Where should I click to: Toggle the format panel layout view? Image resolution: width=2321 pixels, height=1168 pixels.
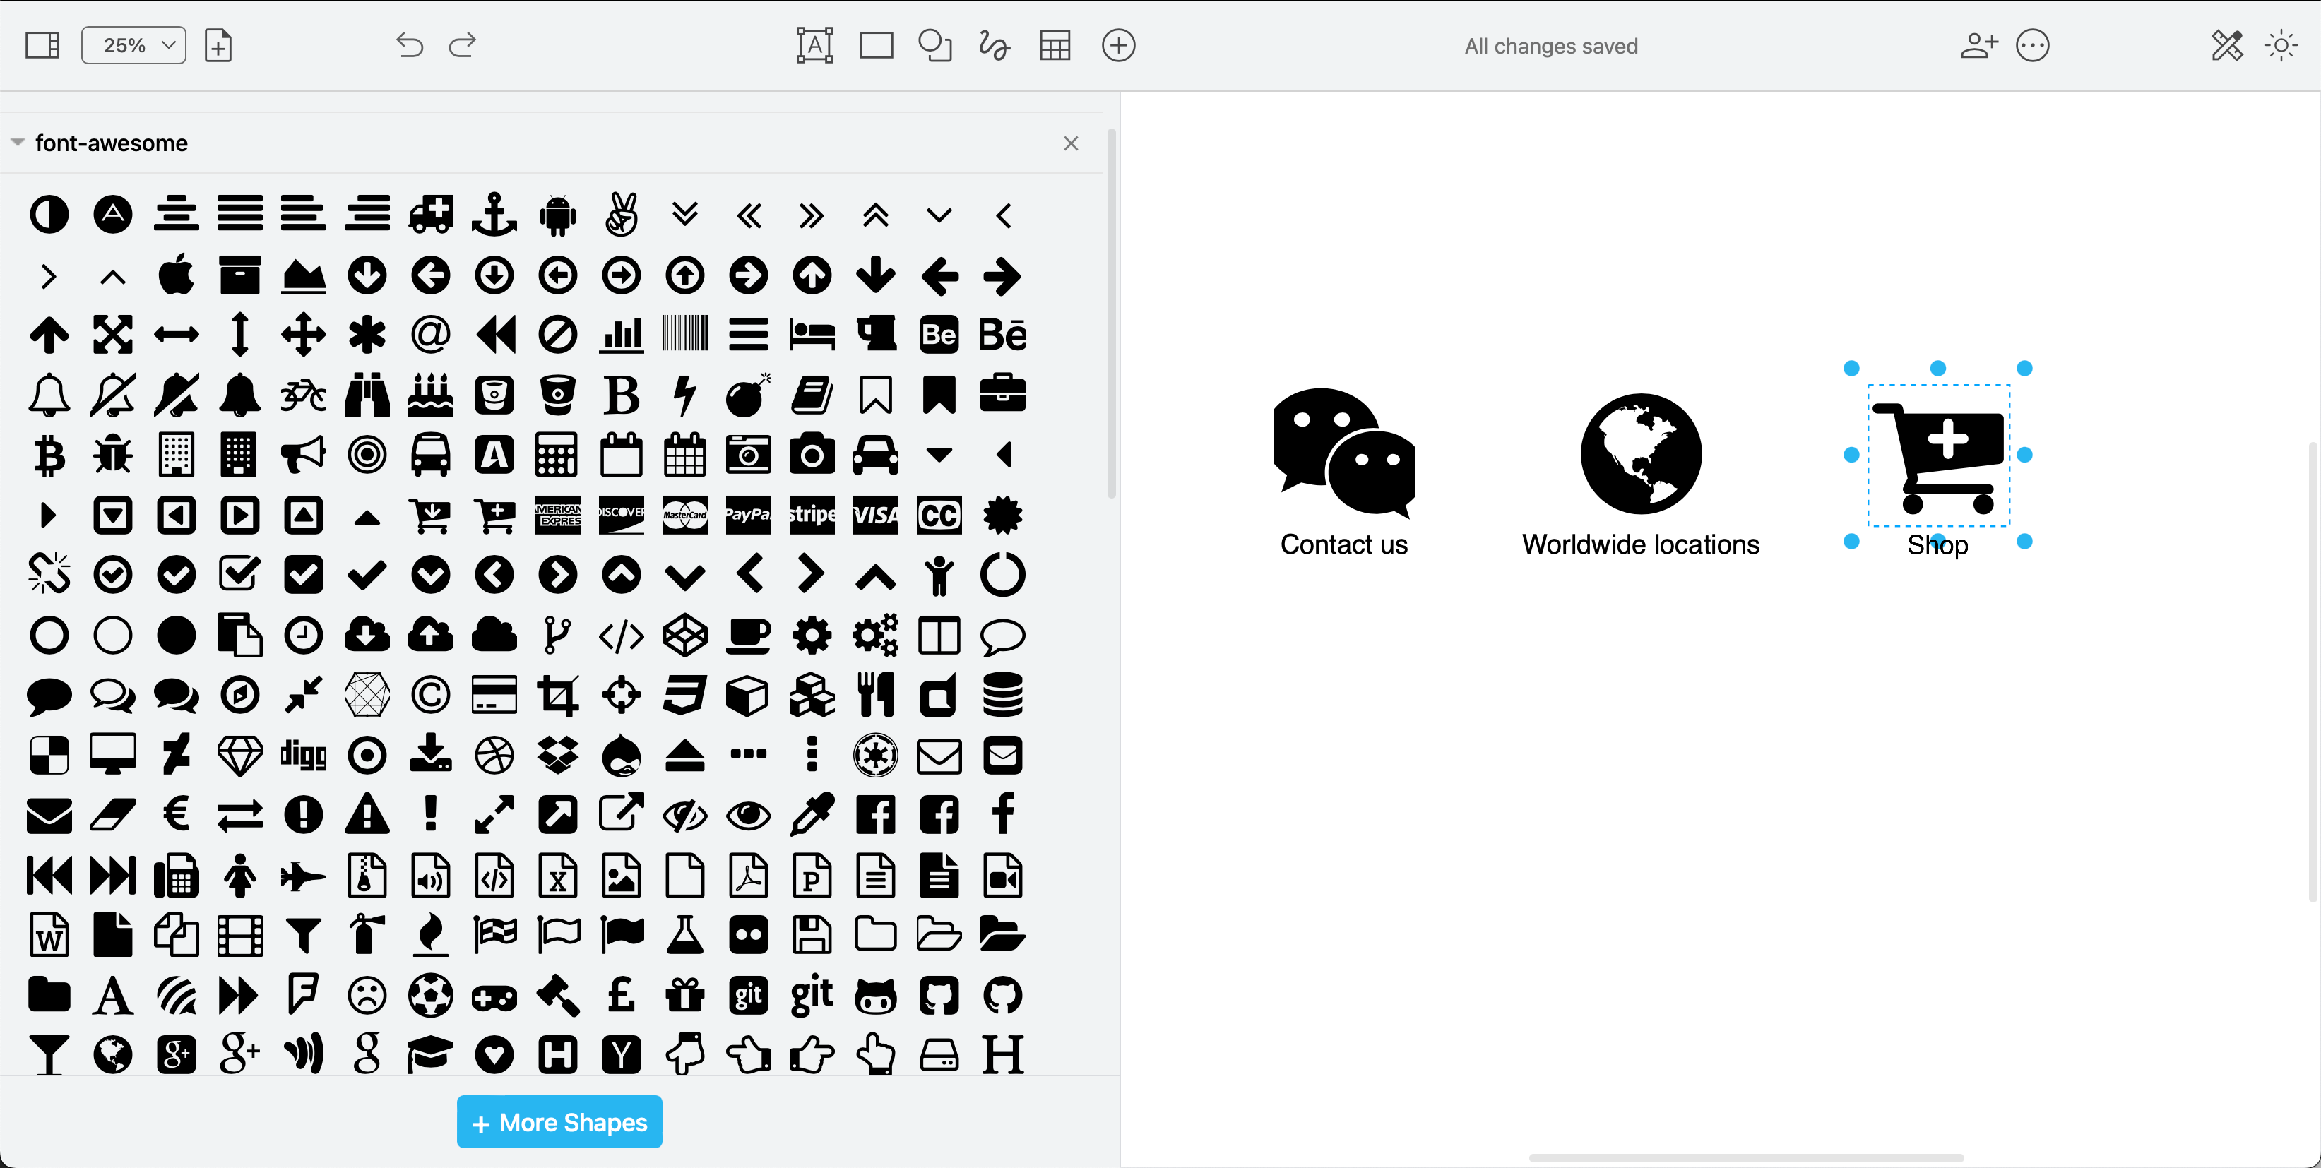[42, 44]
